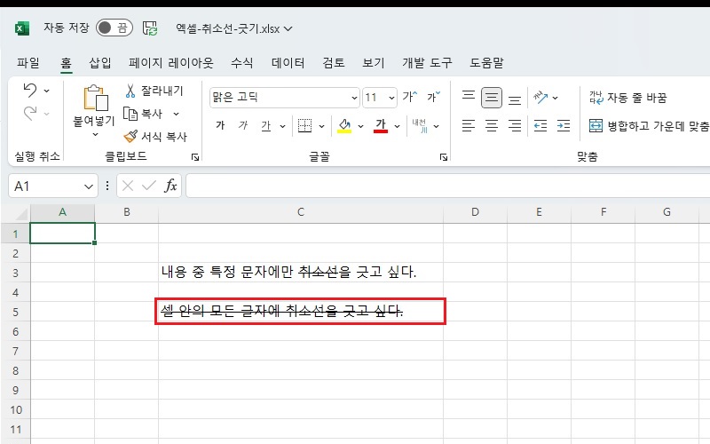The width and height of the screenshot is (710, 444).
Task: Expand the Undo history dropdown
Action: point(47,91)
